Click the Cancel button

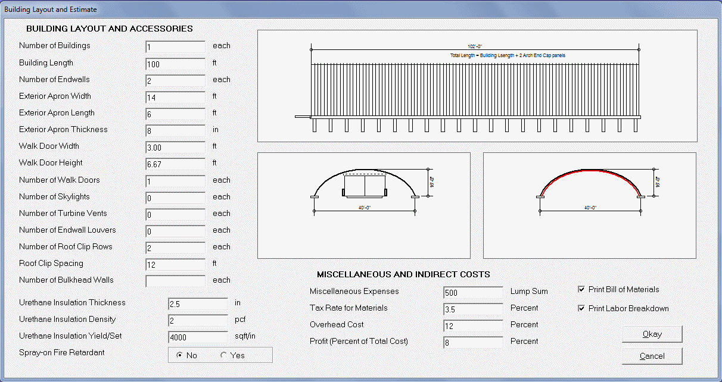652,356
